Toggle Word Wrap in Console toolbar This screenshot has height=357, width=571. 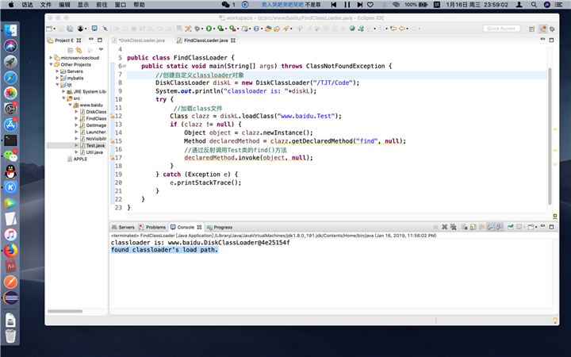tap(481, 227)
